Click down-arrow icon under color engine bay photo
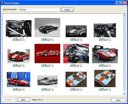The height and width of the screenshot is (104, 128). 75,65
